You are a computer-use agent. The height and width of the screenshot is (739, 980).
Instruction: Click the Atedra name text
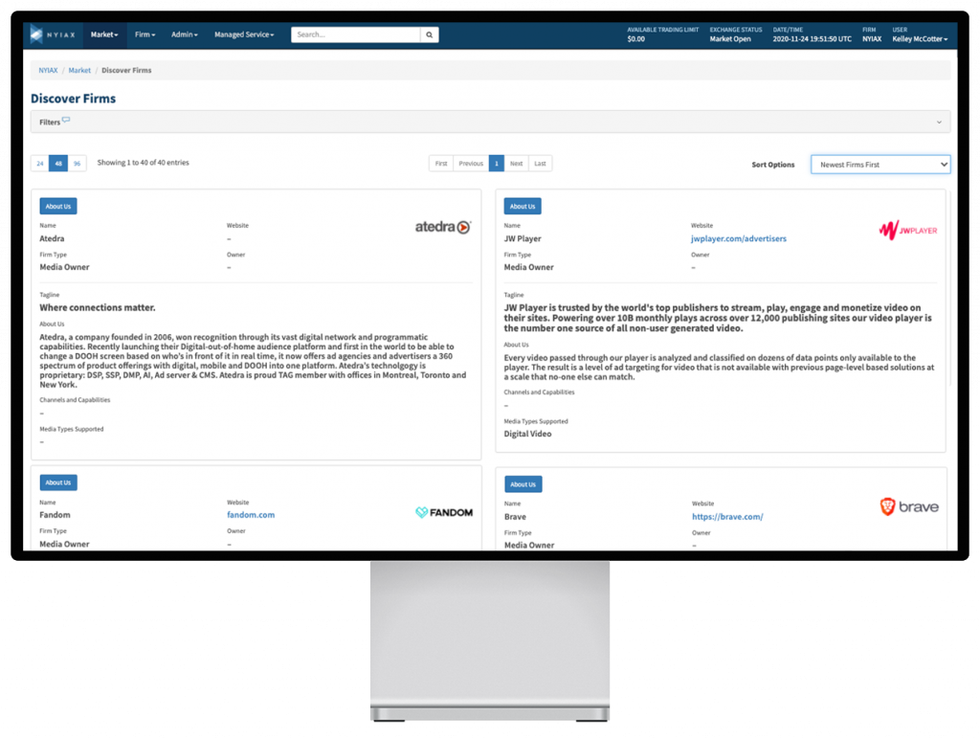coord(52,238)
